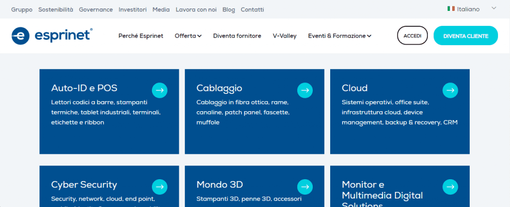Go to V-Valley
Image resolution: width=510 pixels, height=207 pixels.
tap(284, 36)
